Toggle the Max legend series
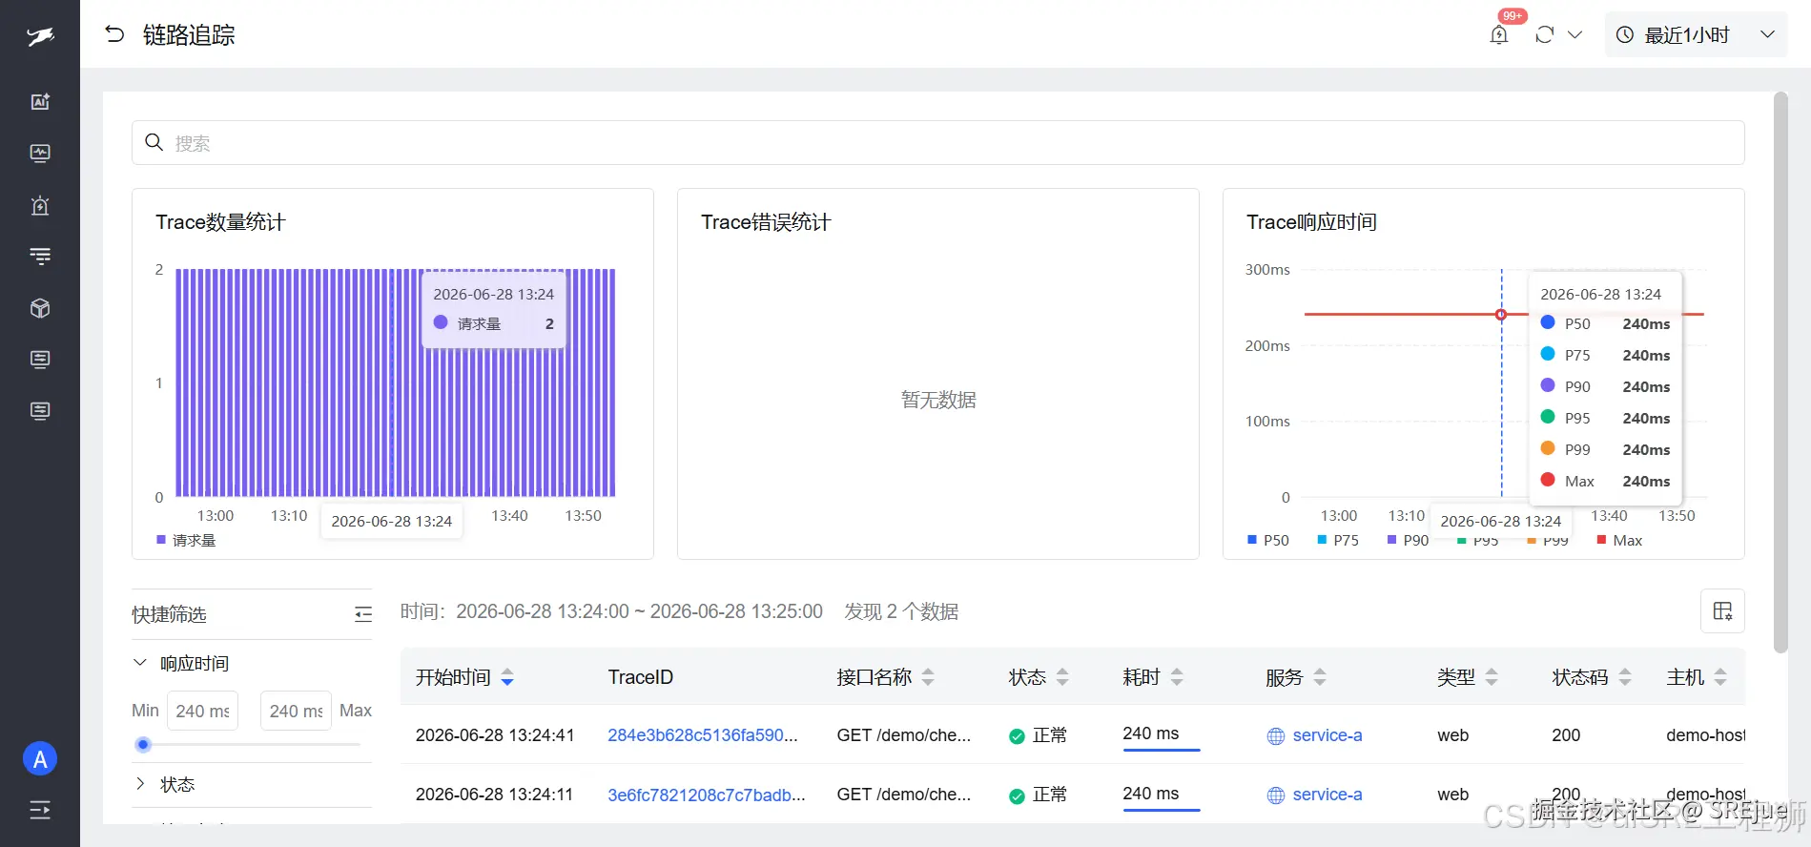Viewport: 1811px width, 847px height. click(1619, 540)
